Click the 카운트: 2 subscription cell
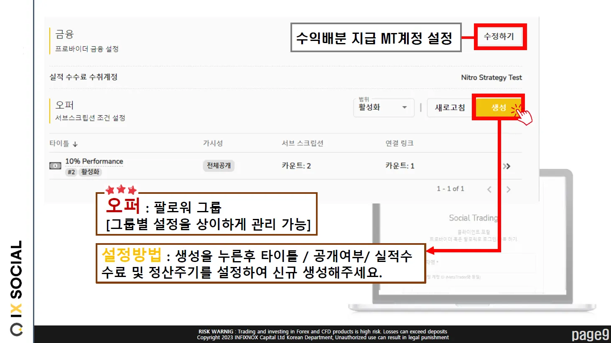The image size is (611, 343). 296,166
